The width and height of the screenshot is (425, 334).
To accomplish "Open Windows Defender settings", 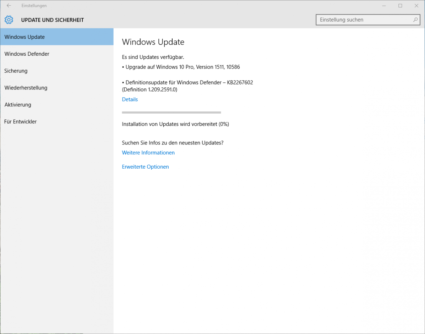I will coord(57,54).
